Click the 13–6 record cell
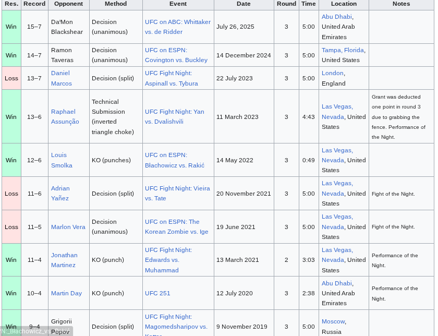Viewport: 438px width, 336px height. [34, 116]
